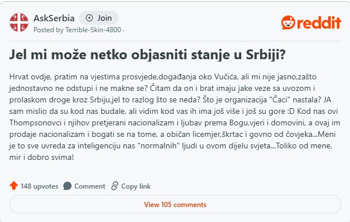This screenshot has width=350, height=222.
Task: Join the AskSerbia community
Action: [99, 18]
